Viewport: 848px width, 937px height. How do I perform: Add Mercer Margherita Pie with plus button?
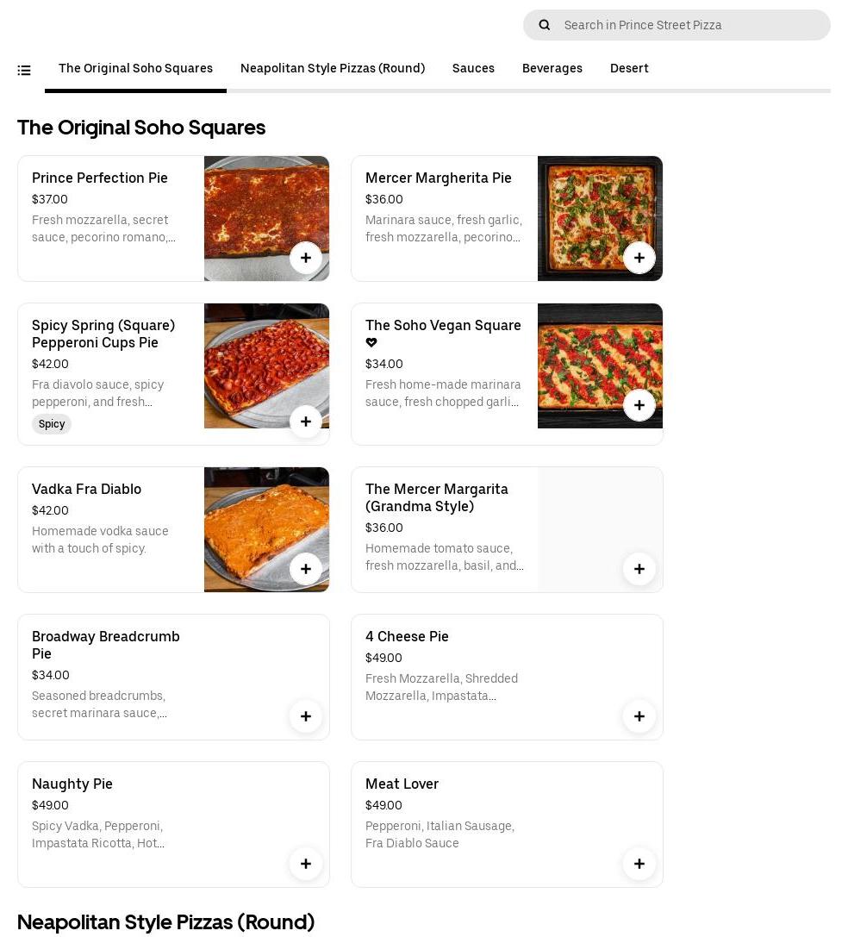pyautogui.click(x=639, y=258)
